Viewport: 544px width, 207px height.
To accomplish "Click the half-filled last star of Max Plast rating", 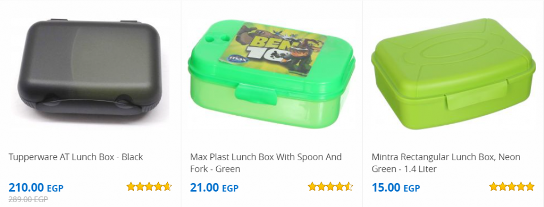I will pyautogui.click(x=348, y=186).
